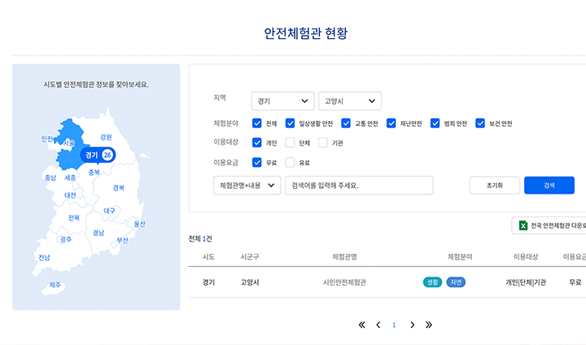This screenshot has width=586, height=345.
Task: Go to the next page arrow
Action: 412,325
